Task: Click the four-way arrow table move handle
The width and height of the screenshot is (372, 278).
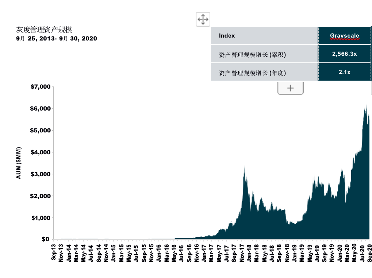Action: click(203, 19)
